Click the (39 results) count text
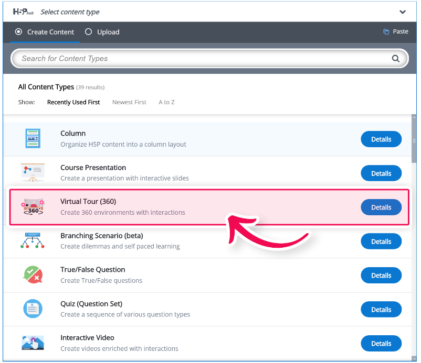This screenshot has height=363, width=421. click(90, 87)
